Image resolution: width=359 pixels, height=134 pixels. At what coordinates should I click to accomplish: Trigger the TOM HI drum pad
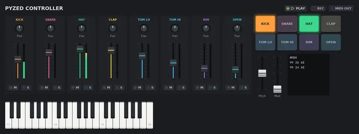coord(287,42)
